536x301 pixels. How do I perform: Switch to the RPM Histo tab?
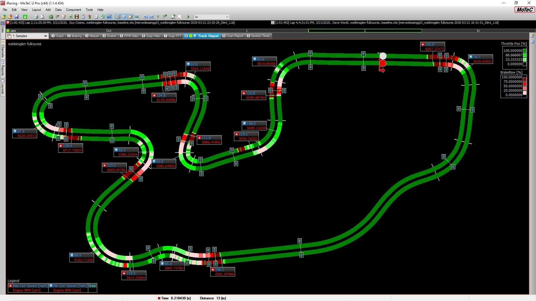coord(129,36)
